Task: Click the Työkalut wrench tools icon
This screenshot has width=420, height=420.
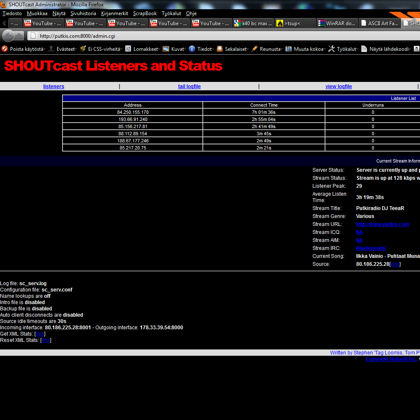Action: (x=331, y=49)
